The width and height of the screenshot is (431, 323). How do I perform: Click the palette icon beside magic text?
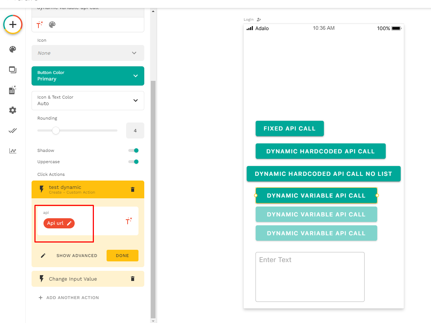coord(52,25)
